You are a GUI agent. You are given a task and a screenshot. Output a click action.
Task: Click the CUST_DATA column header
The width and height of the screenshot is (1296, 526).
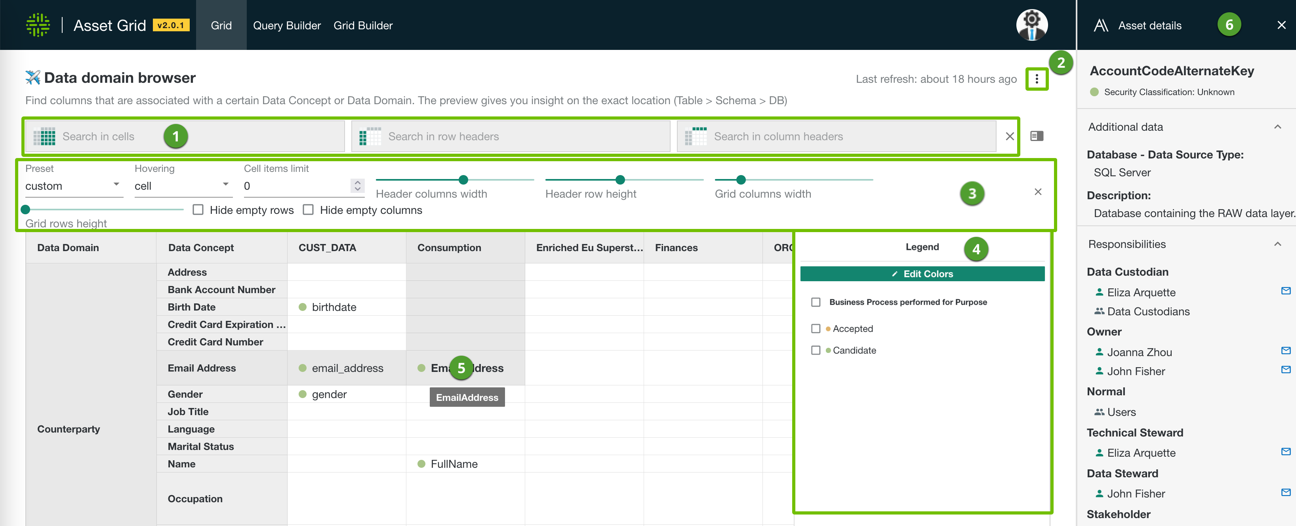click(347, 248)
